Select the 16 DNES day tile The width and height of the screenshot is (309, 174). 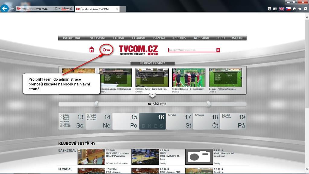[x=152, y=121]
